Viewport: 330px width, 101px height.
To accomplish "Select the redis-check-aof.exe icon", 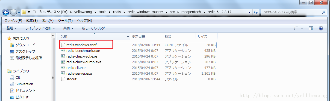I will click(x=63, y=56).
